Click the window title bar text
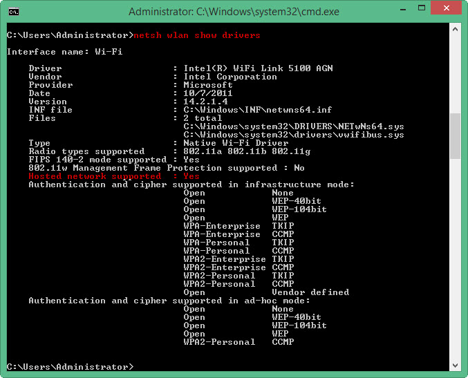Screen dimensions: 468x378 coord(234,12)
